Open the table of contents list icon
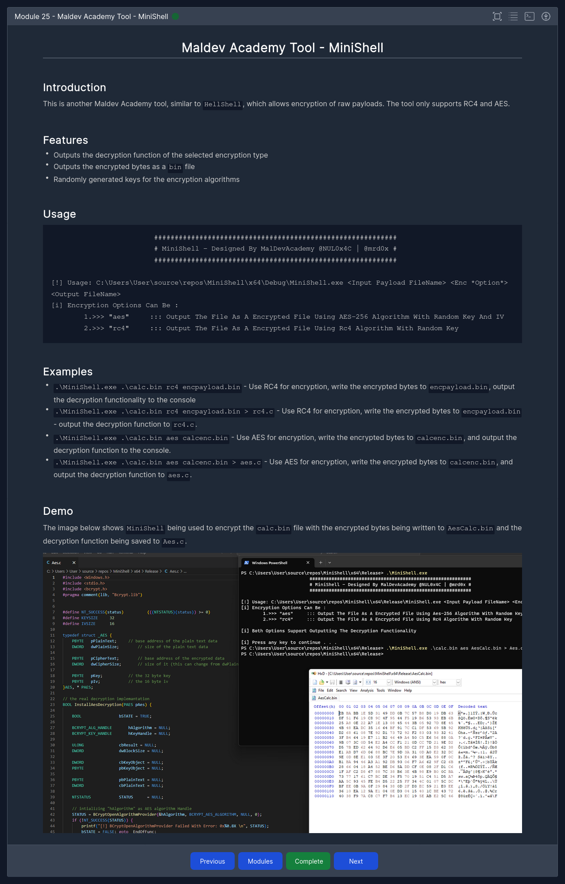This screenshot has width=565, height=884. [x=513, y=16]
